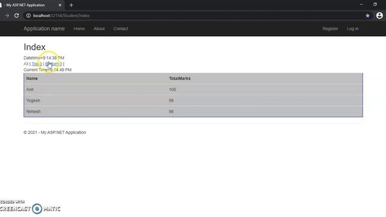The image size is (386, 217).
Task: Click the localhost address bar URL
Action: click(x=62, y=16)
